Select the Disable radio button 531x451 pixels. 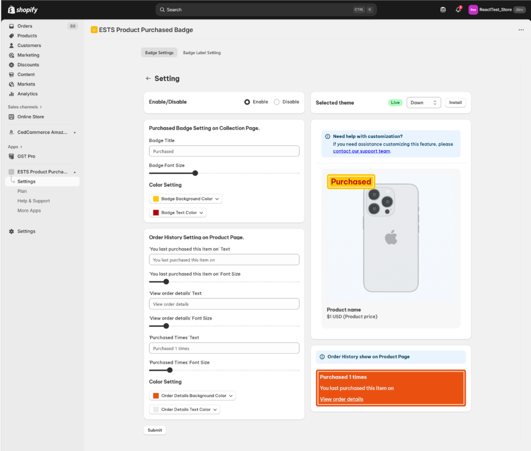coord(277,102)
